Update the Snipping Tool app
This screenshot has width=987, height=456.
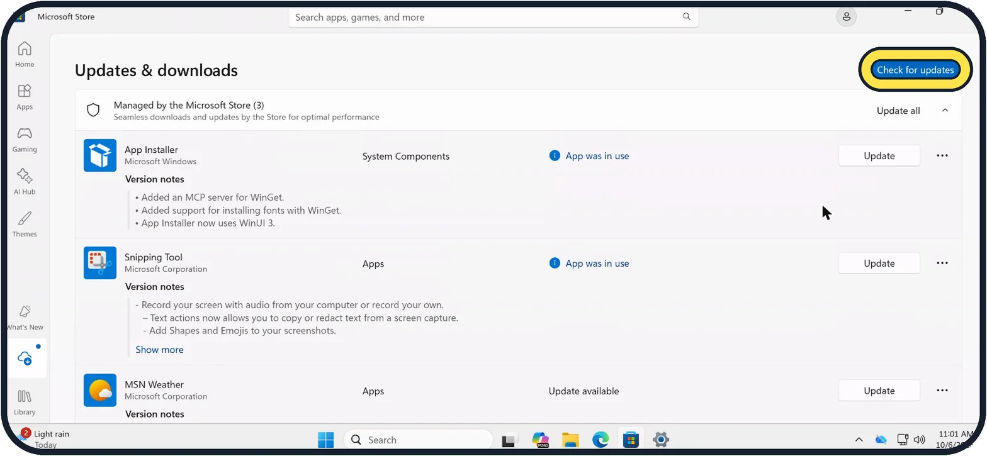click(x=879, y=264)
